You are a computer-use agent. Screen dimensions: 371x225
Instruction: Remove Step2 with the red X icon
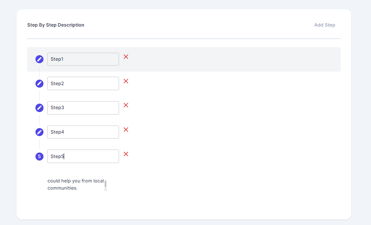coord(126,81)
